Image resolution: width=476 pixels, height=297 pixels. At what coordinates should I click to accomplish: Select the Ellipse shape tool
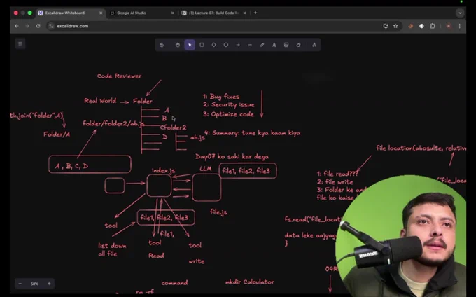coord(226,45)
